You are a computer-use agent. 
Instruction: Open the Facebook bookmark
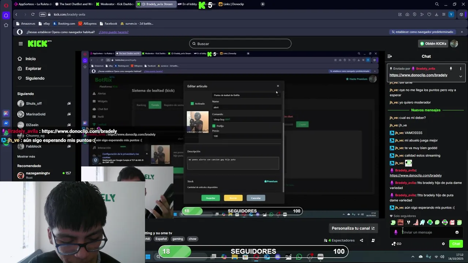coord(108,23)
